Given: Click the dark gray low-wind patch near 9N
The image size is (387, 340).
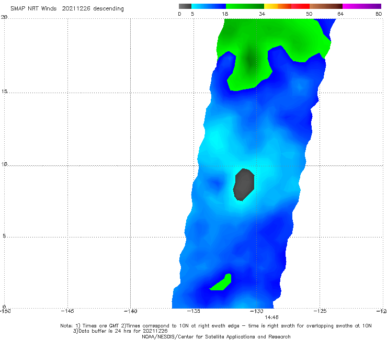Looking at the screenshot, I should (x=244, y=185).
